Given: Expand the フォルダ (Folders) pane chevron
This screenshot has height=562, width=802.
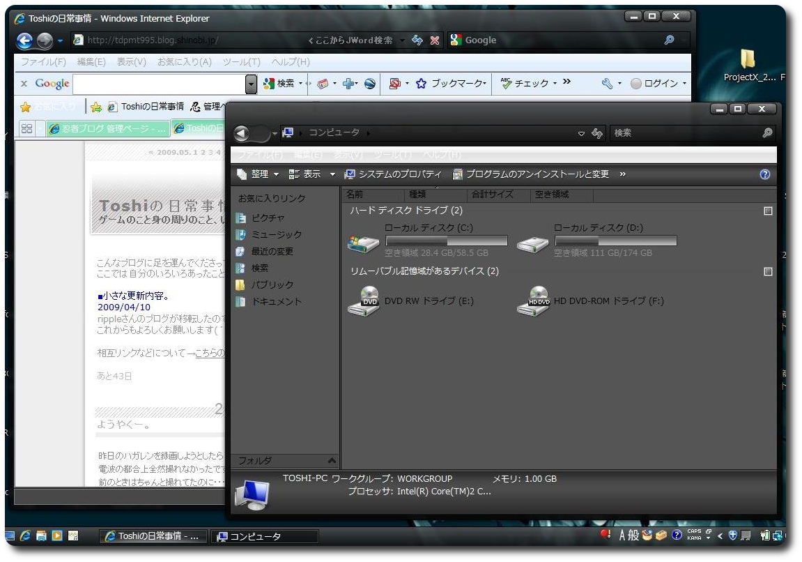Looking at the screenshot, I should [332, 461].
